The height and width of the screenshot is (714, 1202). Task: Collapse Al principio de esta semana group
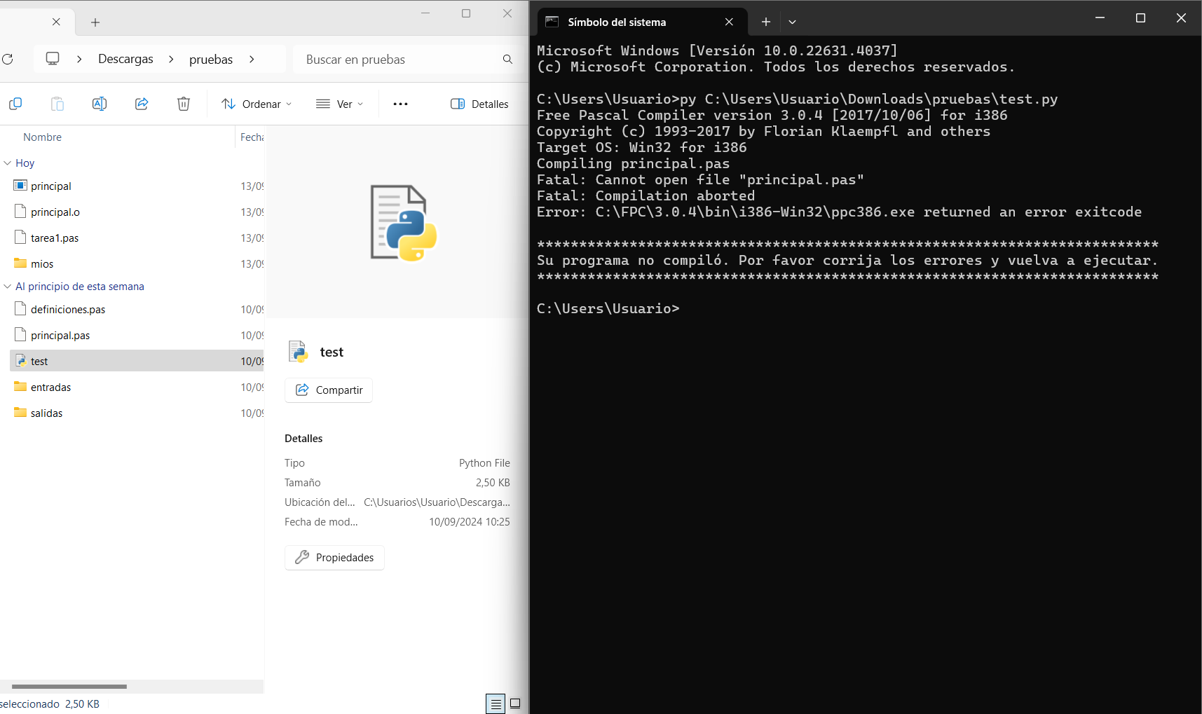(x=7, y=286)
